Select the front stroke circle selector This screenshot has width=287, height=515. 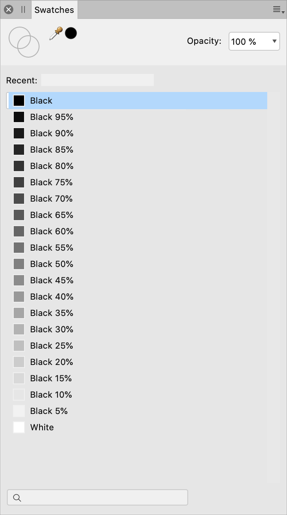(28, 46)
